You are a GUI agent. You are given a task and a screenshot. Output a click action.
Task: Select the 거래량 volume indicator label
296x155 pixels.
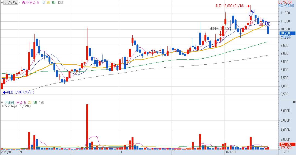point(9,102)
